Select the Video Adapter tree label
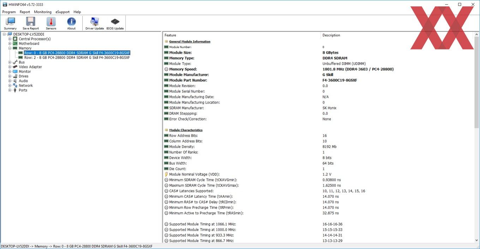Image resolution: width=480 pixels, height=249 pixels. 30,67
